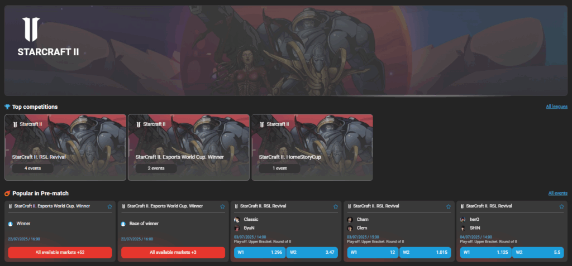Favorite the Esports World Cup Winner card star

tap(110, 206)
